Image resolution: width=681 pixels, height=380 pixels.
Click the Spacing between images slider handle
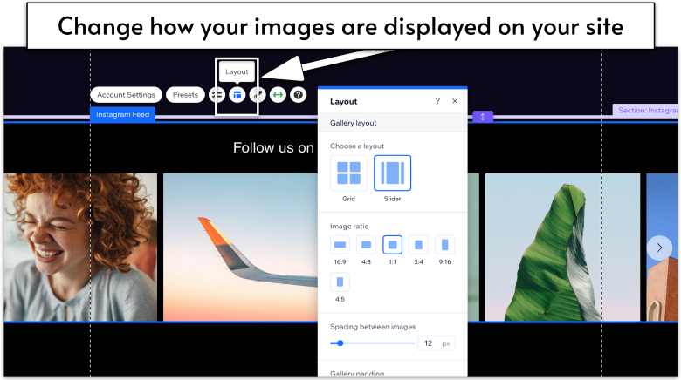[x=340, y=343]
